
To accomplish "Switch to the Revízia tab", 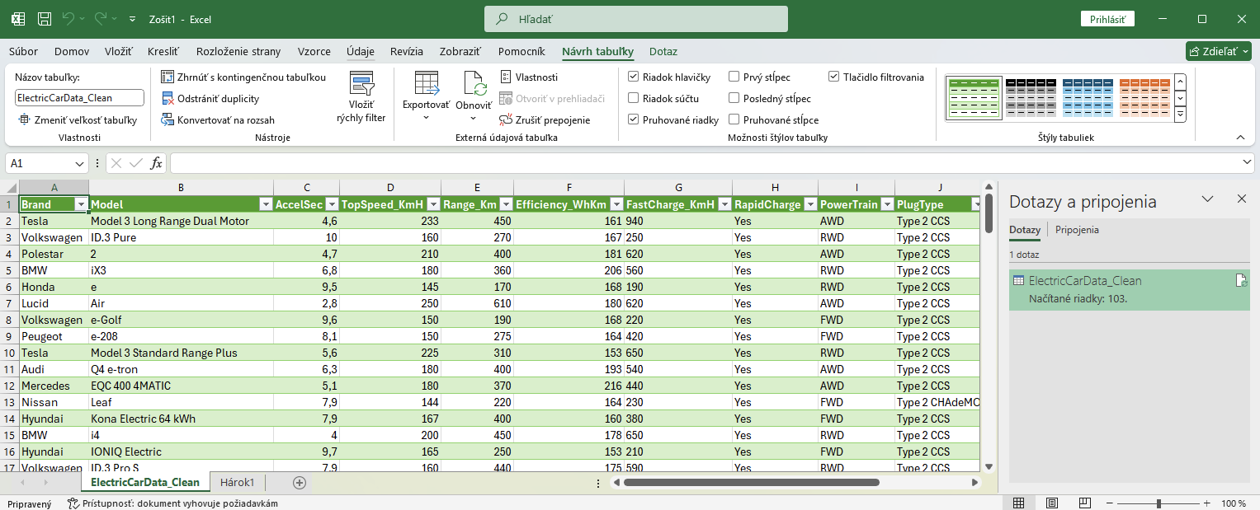I will [x=407, y=51].
